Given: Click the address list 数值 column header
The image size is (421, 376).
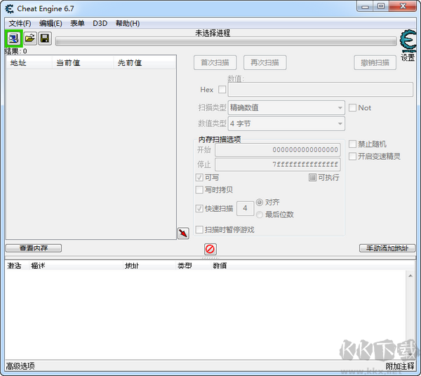Looking at the screenshot, I should point(220,266).
